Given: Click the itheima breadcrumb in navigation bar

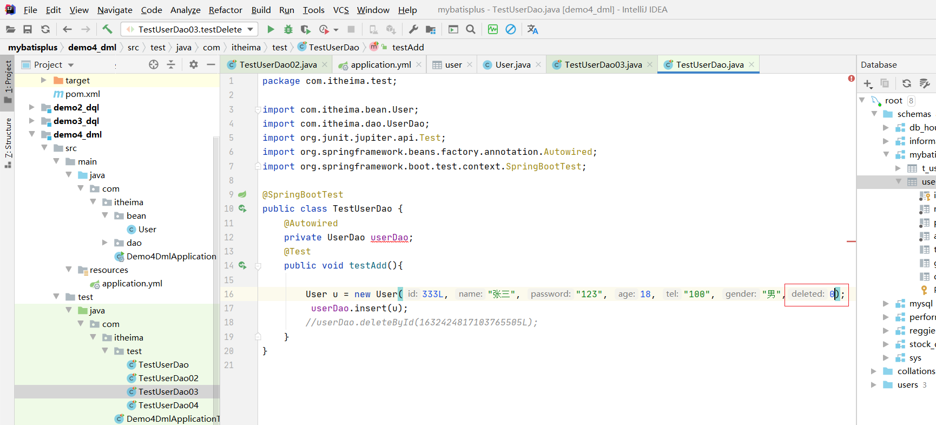Looking at the screenshot, I should click(246, 47).
